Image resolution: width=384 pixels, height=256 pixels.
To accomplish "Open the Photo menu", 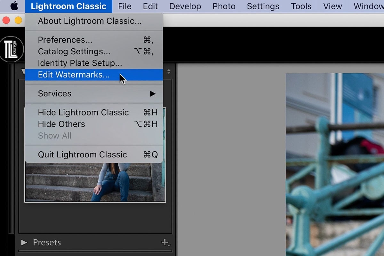I will [224, 6].
